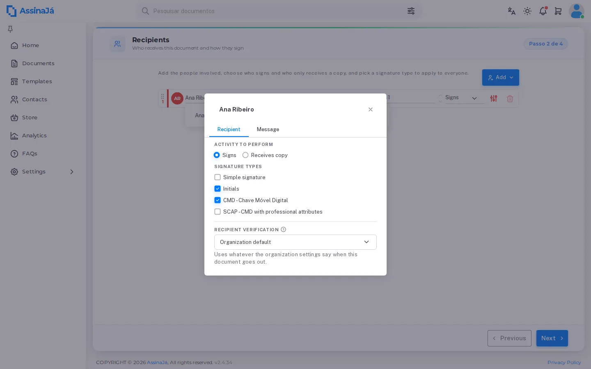The image size is (591, 369).
Task: Click recipient settings sliders icon
Action: pos(494,98)
